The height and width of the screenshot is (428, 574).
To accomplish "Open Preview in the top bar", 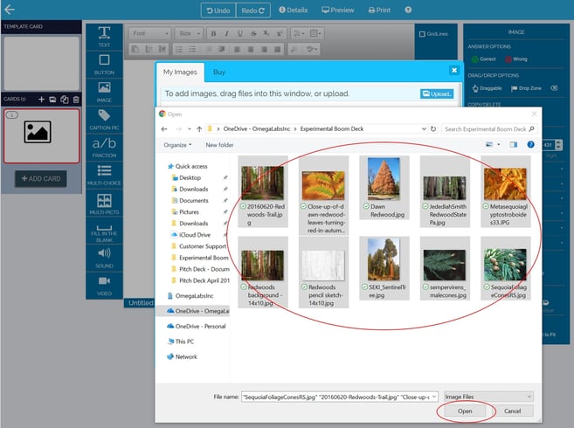I will (x=338, y=10).
